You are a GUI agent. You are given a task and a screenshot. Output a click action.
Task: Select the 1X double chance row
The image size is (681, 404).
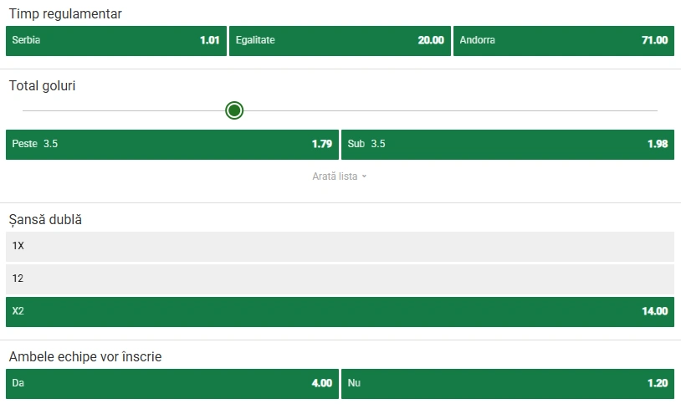(340, 246)
